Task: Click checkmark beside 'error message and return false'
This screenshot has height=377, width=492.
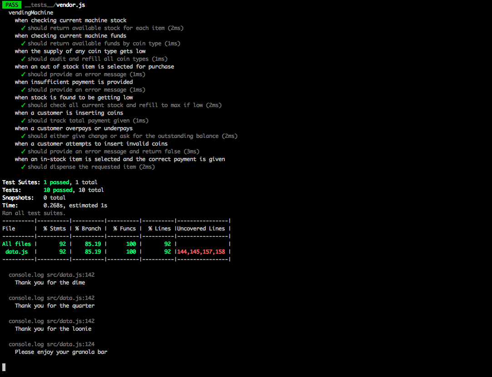Action: [x=23, y=152]
